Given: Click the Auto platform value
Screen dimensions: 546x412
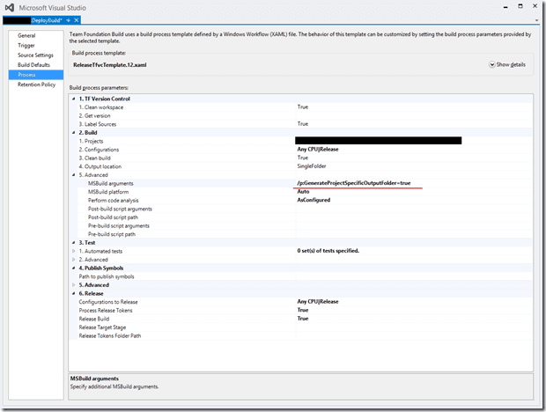Looking at the screenshot, I should click(x=303, y=192).
